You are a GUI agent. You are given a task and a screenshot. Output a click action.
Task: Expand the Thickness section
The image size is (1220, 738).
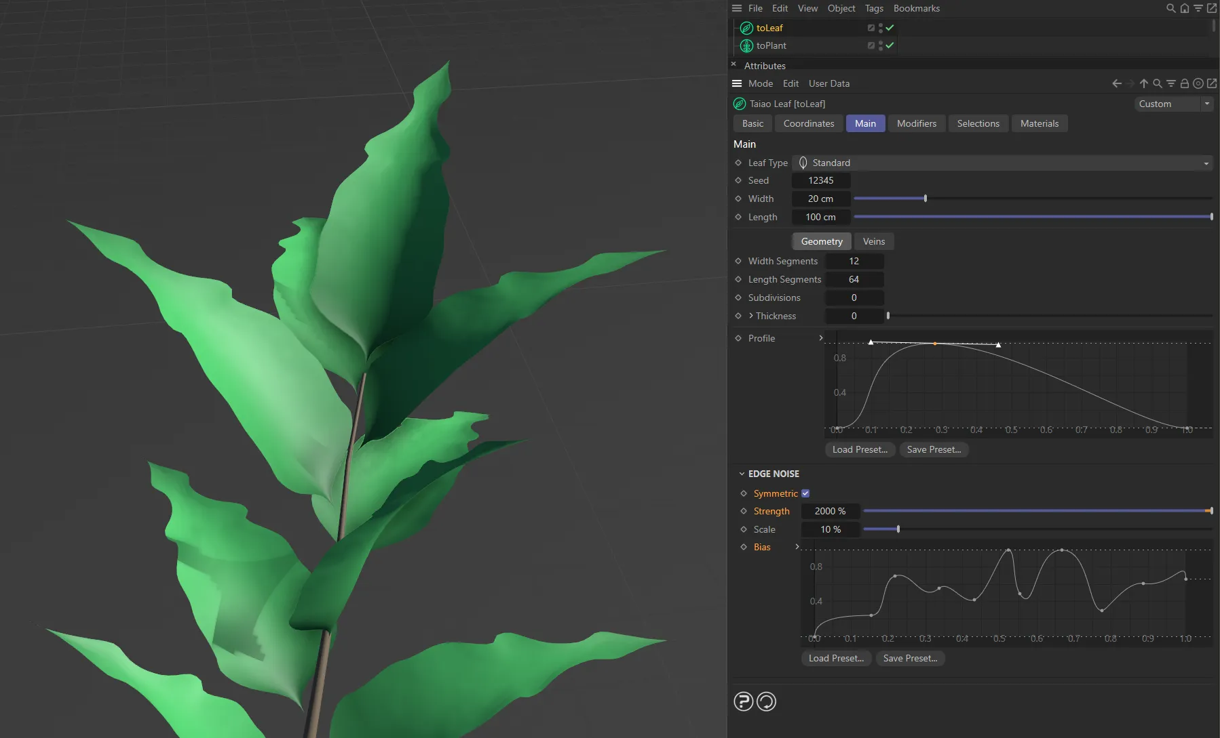tap(750, 316)
